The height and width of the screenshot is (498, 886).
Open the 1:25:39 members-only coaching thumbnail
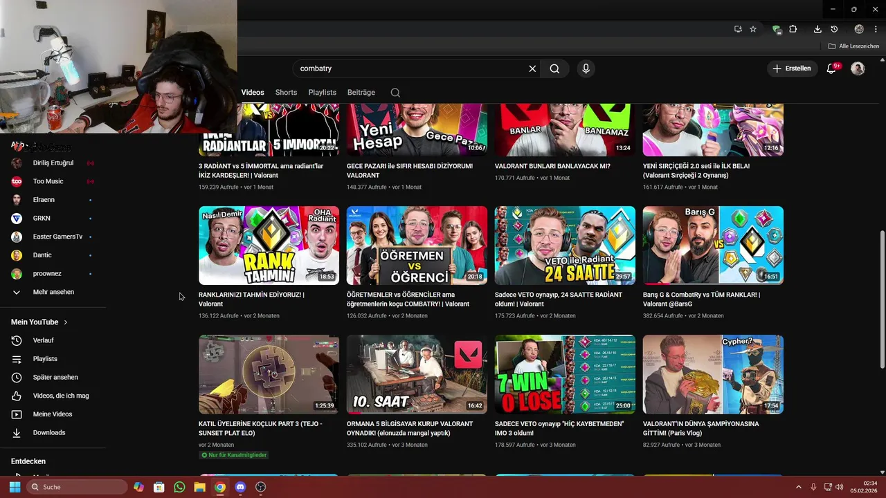269,374
